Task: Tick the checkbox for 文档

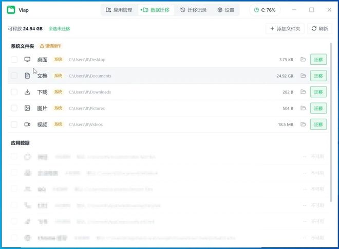Action: coord(14,76)
